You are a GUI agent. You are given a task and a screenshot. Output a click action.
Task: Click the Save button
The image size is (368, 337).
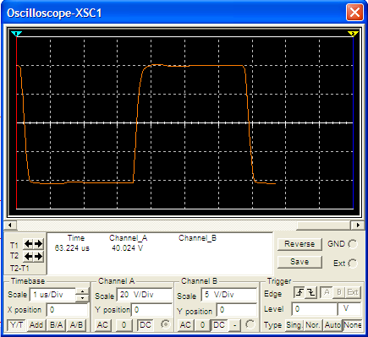click(x=299, y=262)
